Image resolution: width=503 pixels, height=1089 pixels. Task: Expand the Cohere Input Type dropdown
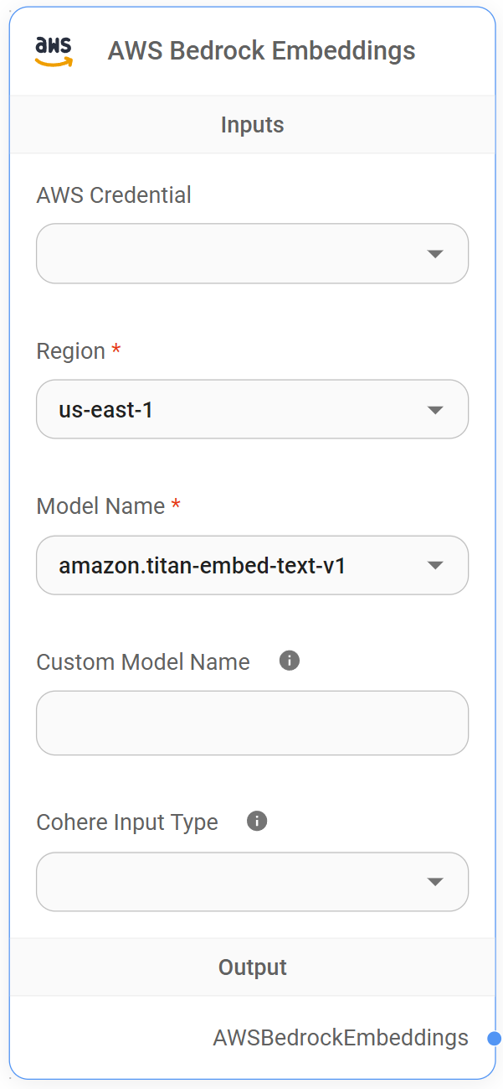252,881
